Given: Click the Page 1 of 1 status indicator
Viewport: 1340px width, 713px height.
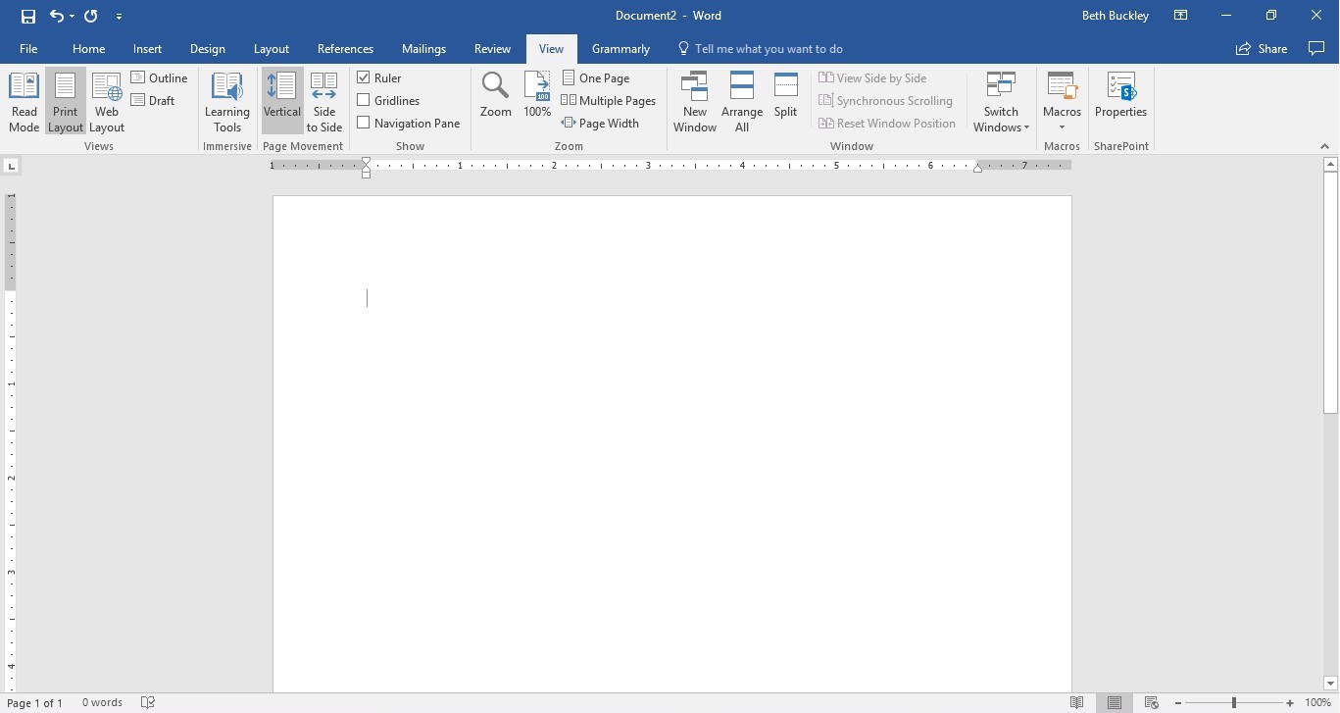Looking at the screenshot, I should click(x=34, y=702).
